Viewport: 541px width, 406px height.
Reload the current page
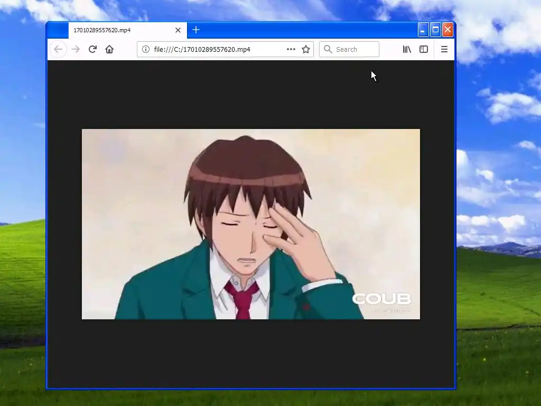[x=92, y=49]
